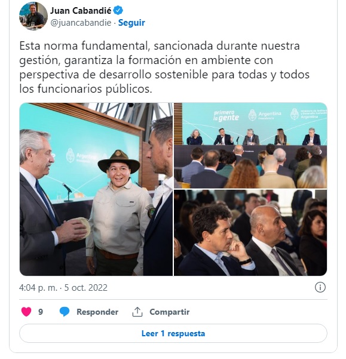Open the 4:04 p. m. timestamp link

(38, 288)
